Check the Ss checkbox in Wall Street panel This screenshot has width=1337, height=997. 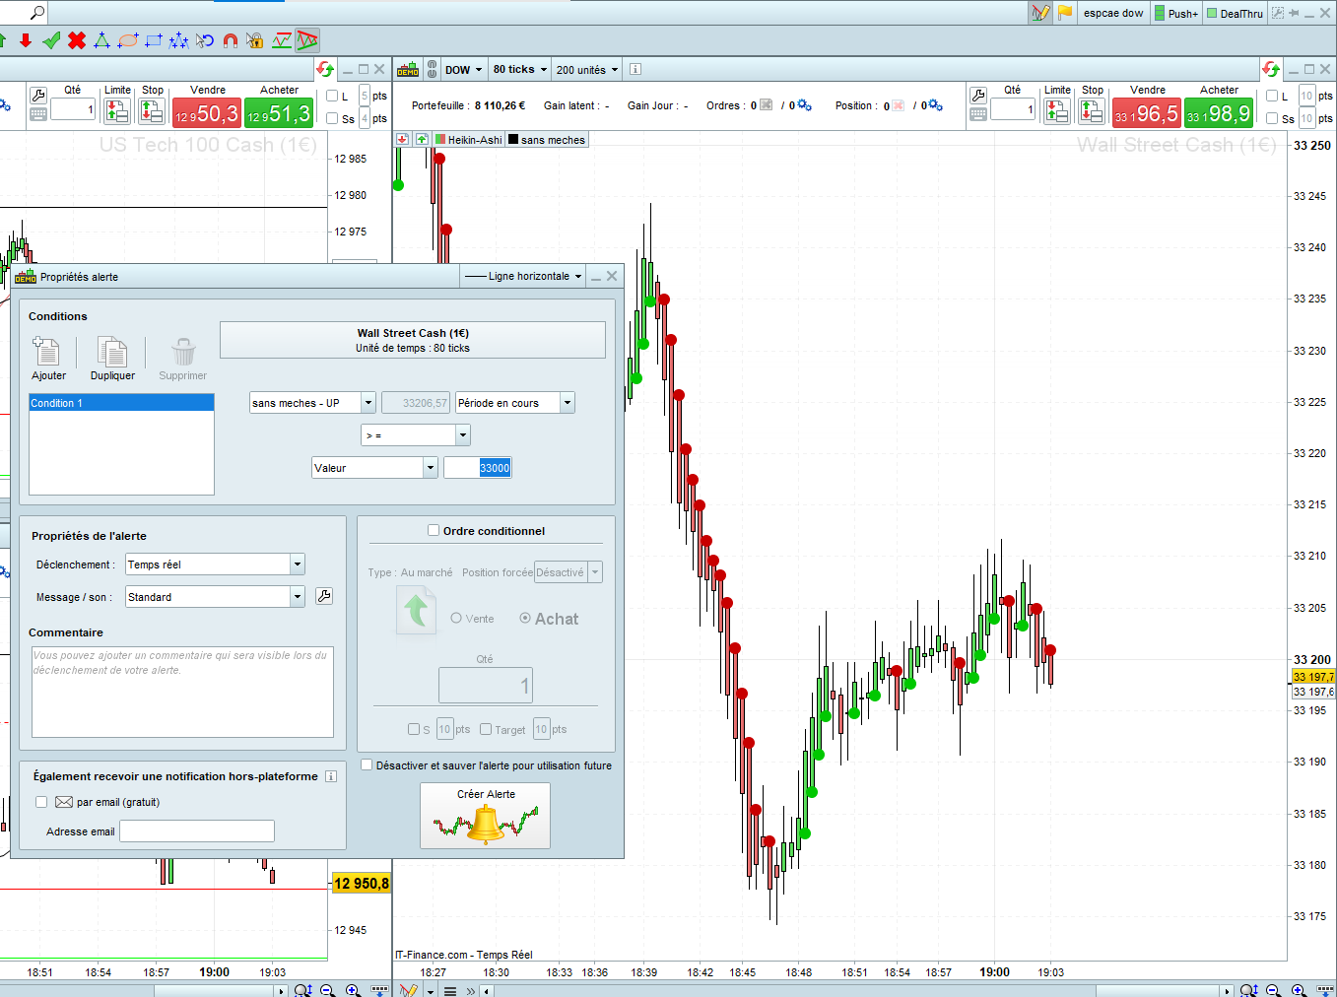(1272, 118)
